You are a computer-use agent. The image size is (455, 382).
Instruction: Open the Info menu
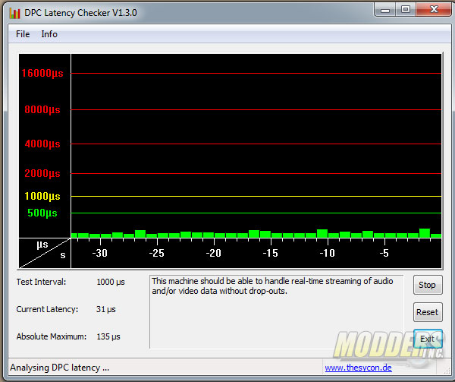coord(49,34)
